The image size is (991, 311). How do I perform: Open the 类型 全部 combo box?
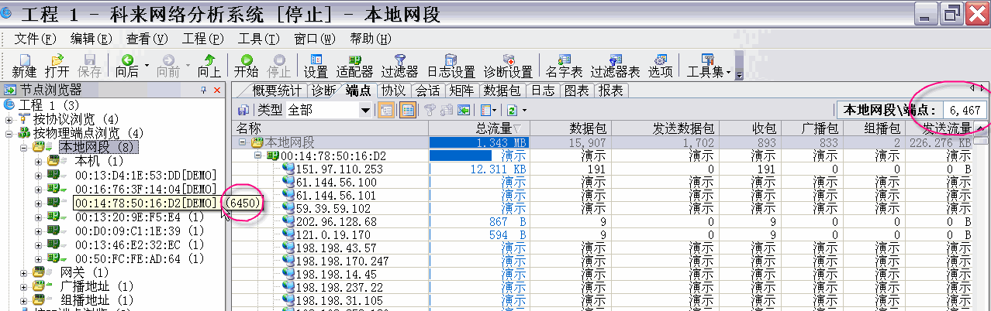click(328, 110)
